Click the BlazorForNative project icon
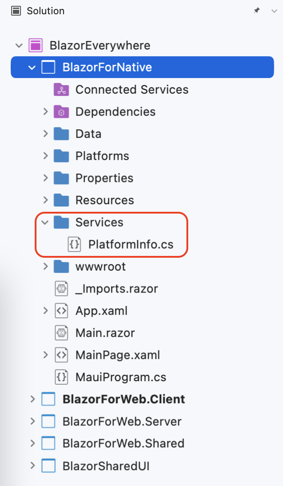283x486 pixels. tap(48, 67)
